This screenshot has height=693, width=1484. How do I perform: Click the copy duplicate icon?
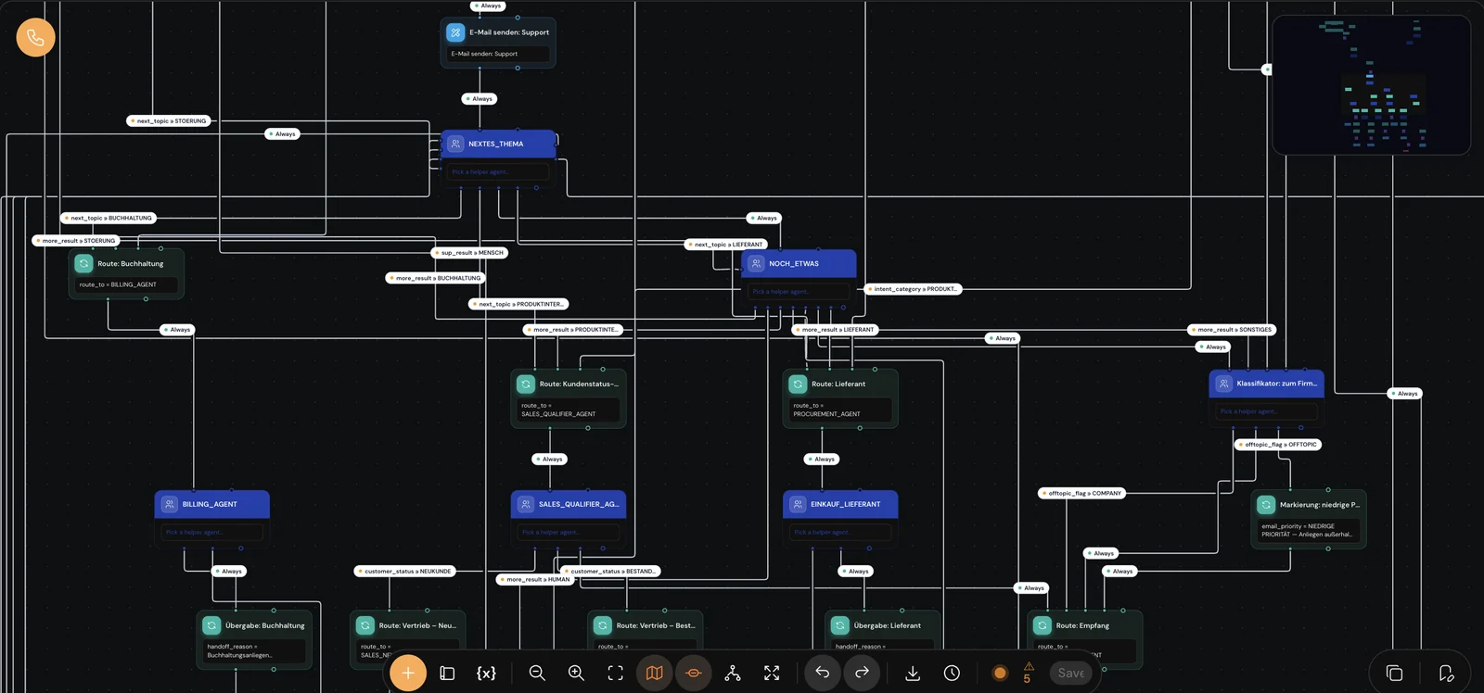point(1394,674)
